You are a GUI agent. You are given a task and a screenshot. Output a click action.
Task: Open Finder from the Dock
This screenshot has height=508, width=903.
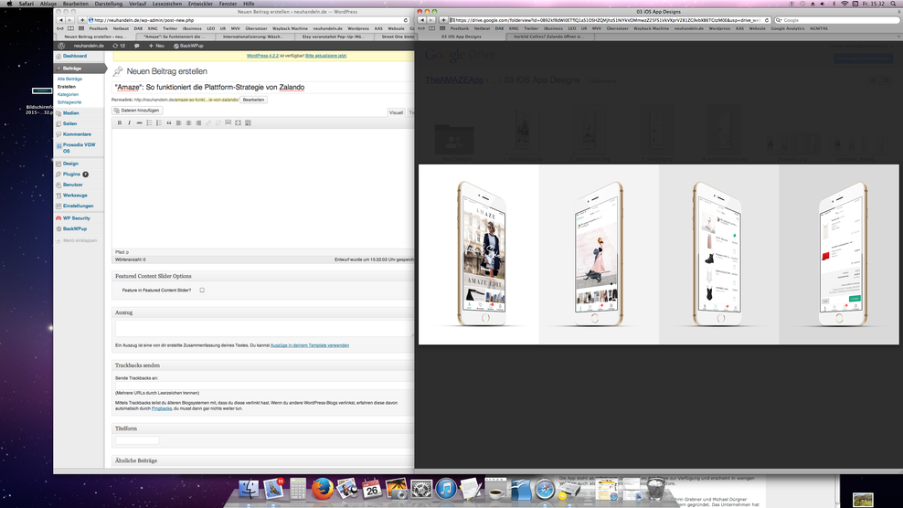pyautogui.click(x=249, y=489)
